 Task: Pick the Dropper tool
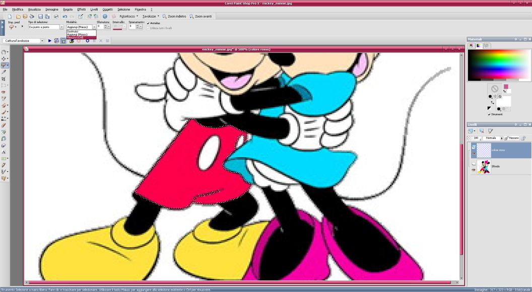tap(4, 72)
